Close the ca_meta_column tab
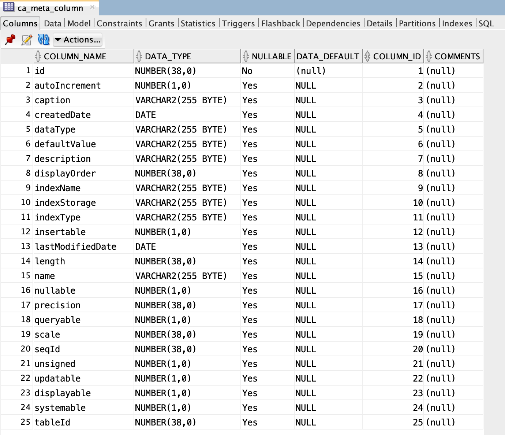Viewport: 505px width, 435px height. coord(92,7)
